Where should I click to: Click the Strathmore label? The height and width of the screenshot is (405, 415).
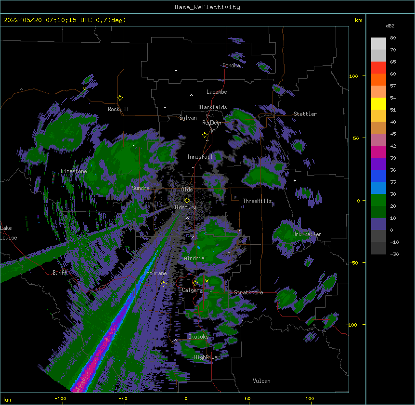point(248,292)
